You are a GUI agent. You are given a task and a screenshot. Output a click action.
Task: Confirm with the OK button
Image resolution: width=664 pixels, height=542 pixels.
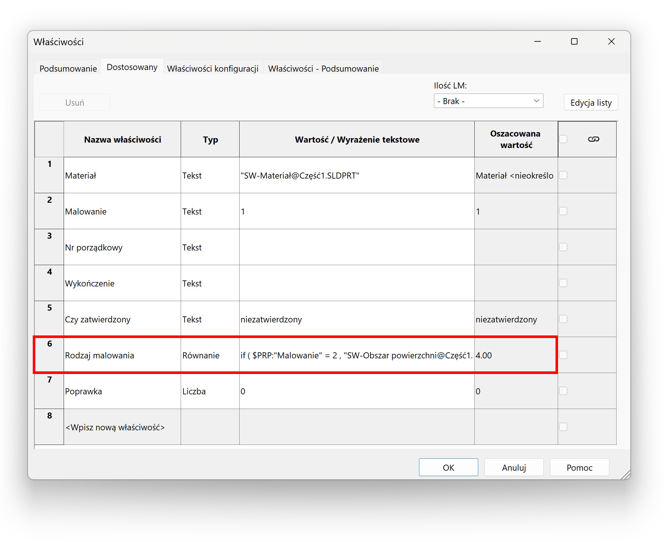[448, 467]
